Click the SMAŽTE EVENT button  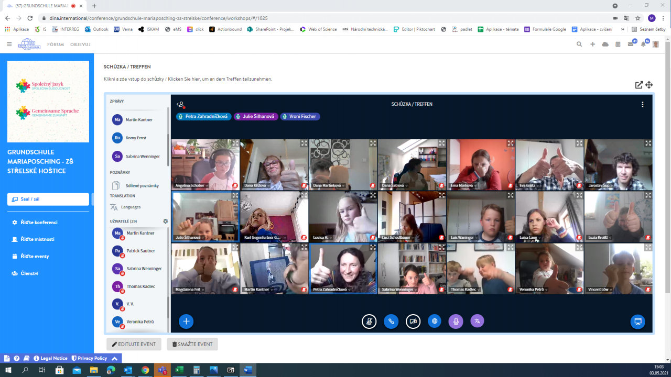coord(192,344)
